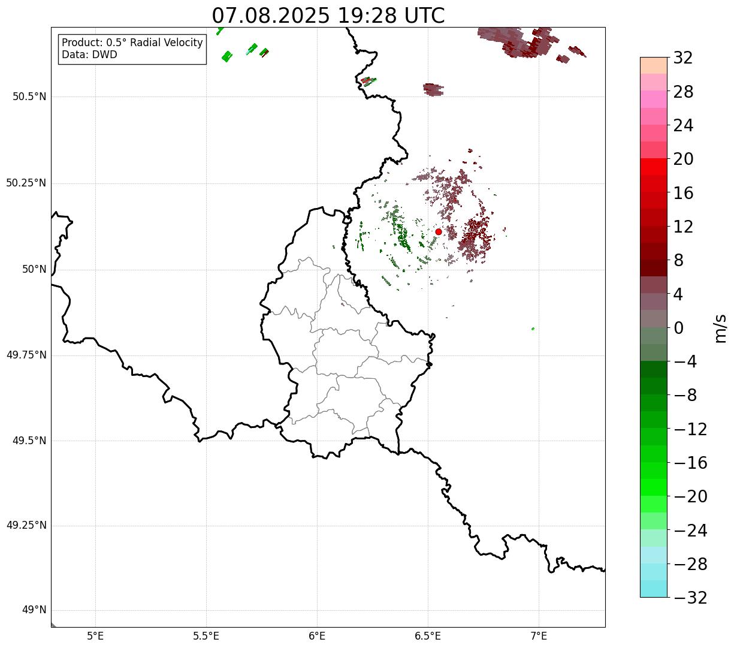
Task: Click the colorbar tick value −20
Action: coord(690,496)
